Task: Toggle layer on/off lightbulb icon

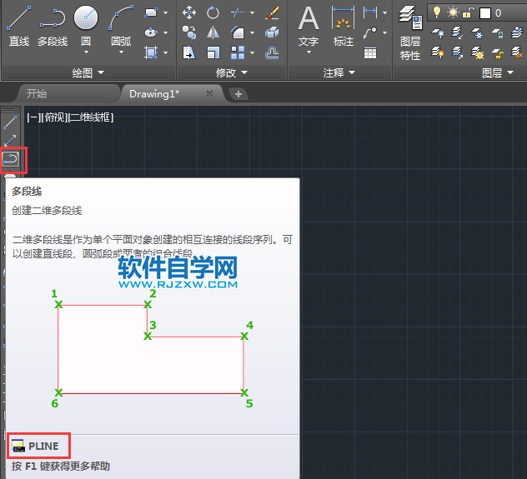Action: point(436,12)
